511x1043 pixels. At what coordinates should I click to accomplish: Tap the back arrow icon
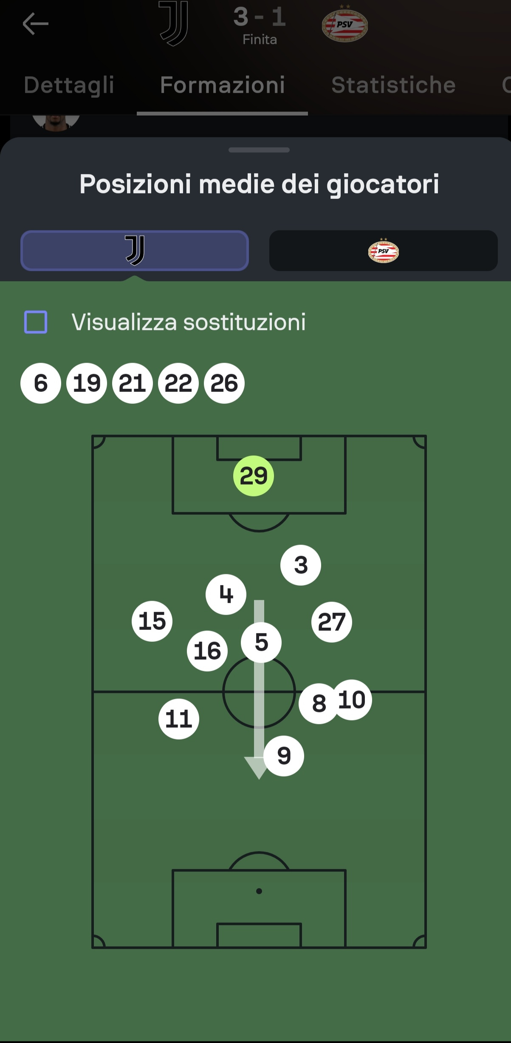[35, 24]
